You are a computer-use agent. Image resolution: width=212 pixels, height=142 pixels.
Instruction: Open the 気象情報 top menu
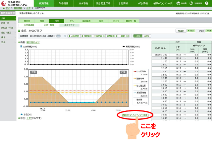tap(64, 3)
